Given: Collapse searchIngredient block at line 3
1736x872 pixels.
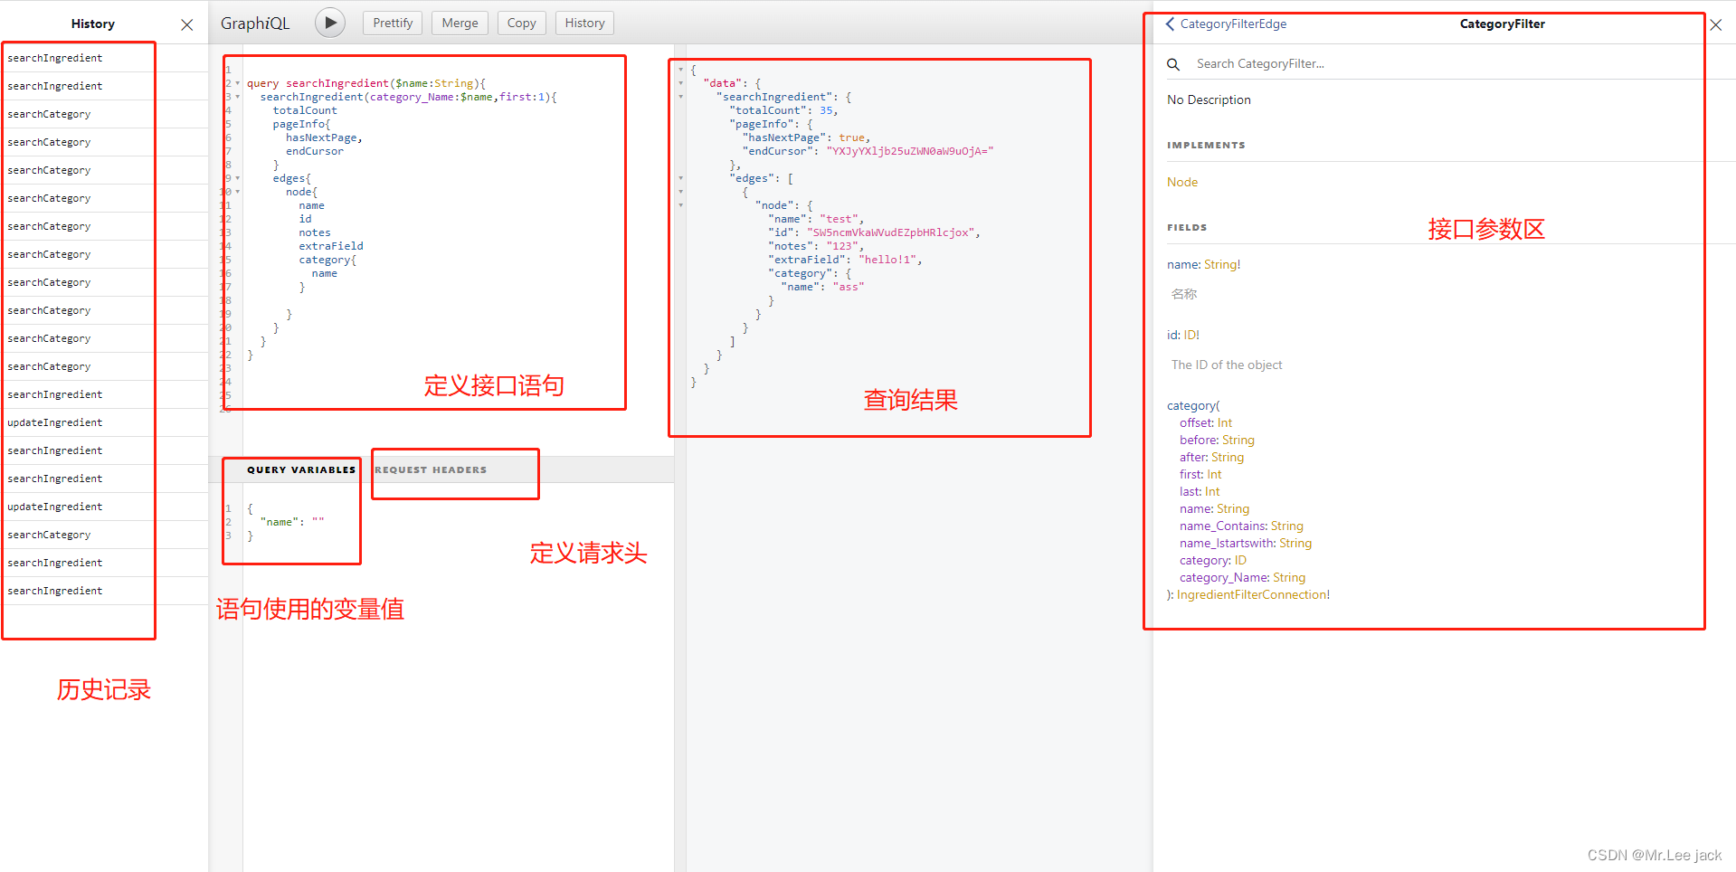Looking at the screenshot, I should [238, 97].
